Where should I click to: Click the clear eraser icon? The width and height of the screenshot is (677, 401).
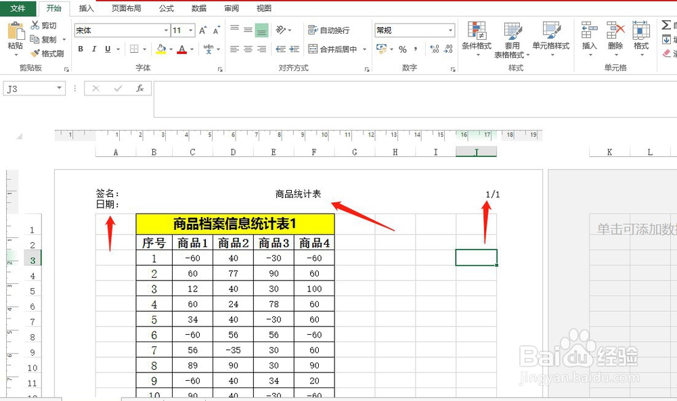pos(667,53)
